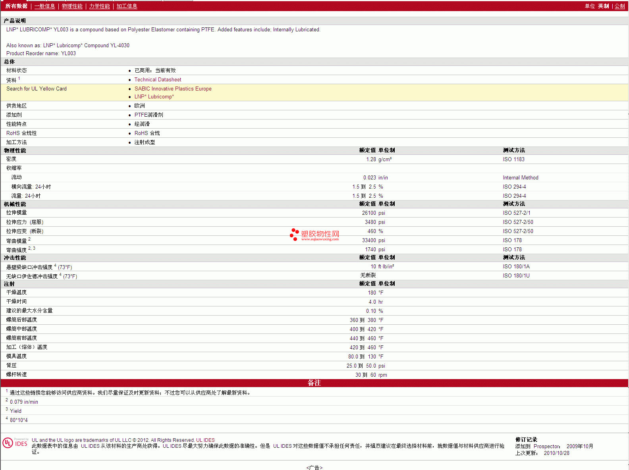The height and width of the screenshot is (470, 629).
Task: Click footnote 1 superscript beside 资料
Action: (19, 79)
